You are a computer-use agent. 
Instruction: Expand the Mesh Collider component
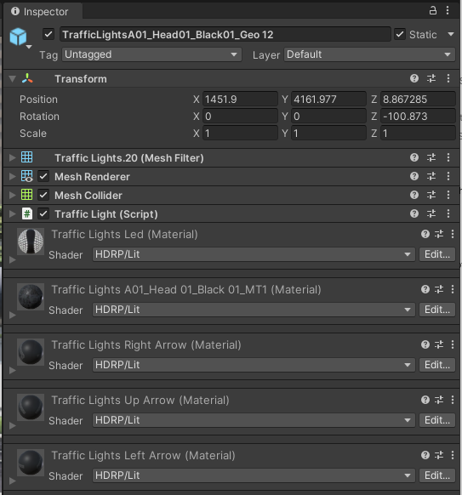click(x=12, y=195)
